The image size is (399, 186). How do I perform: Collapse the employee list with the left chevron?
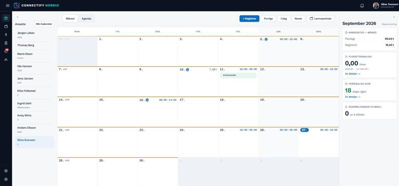coord(17,17)
